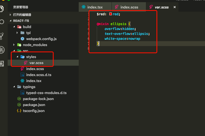Collapse the styles folder arrow
The width and height of the screenshot is (205, 136).
tap(17, 57)
